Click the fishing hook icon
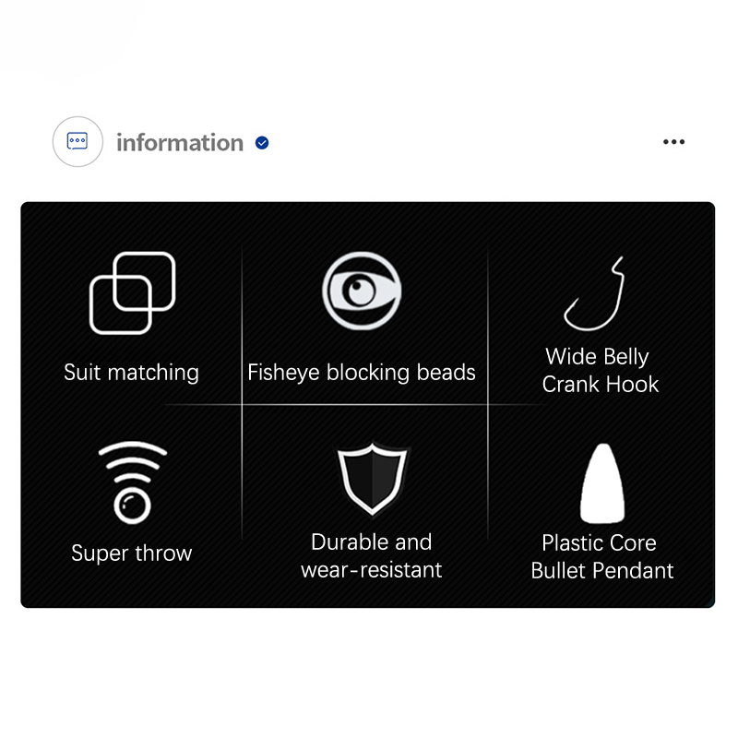738x738 pixels. 594,293
